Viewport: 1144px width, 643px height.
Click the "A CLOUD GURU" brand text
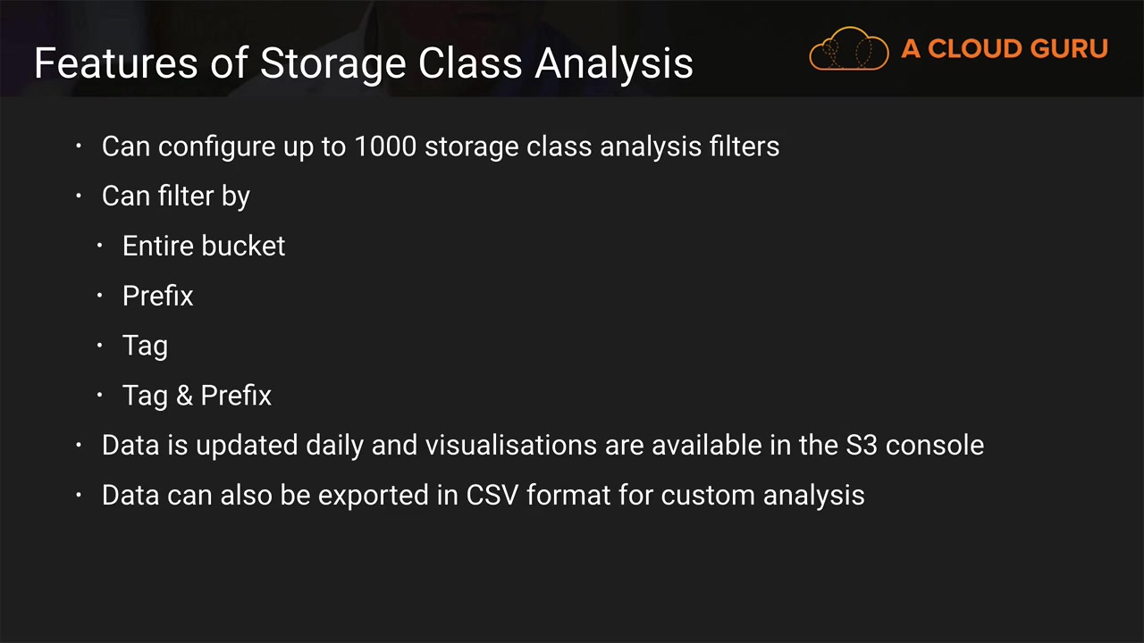tap(1005, 49)
